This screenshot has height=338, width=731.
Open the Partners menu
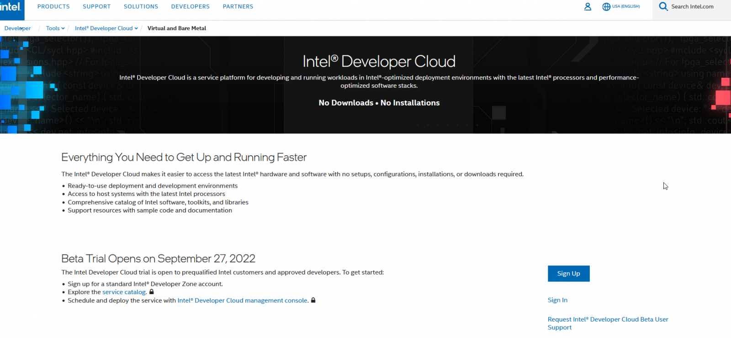[x=238, y=7]
